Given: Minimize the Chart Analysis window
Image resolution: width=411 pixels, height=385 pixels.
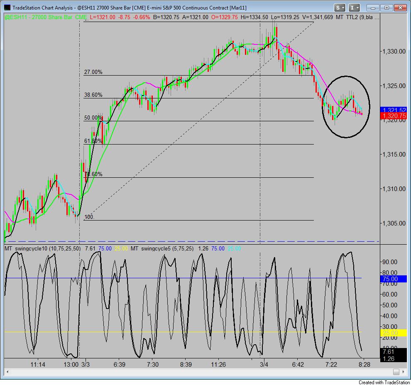Looking at the screenshot, I should pos(372,7).
